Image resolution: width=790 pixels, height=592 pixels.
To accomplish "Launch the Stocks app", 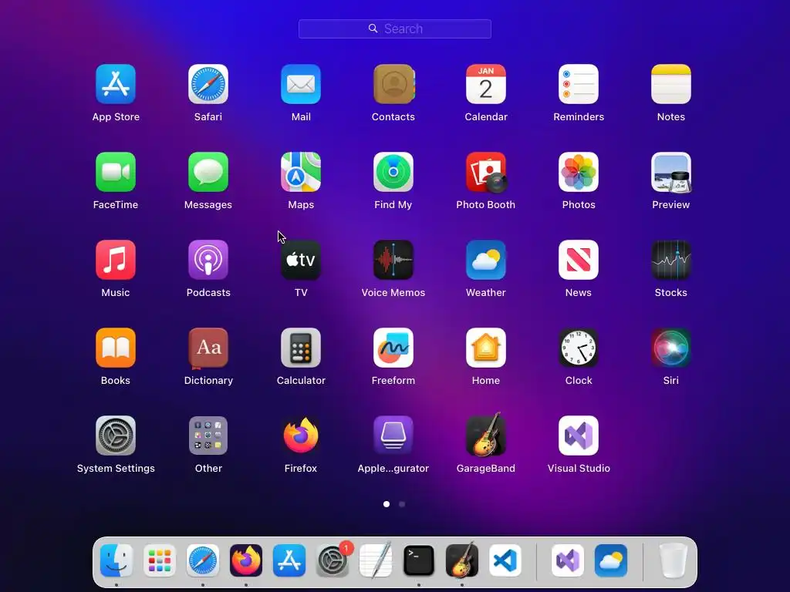I will pos(671,260).
